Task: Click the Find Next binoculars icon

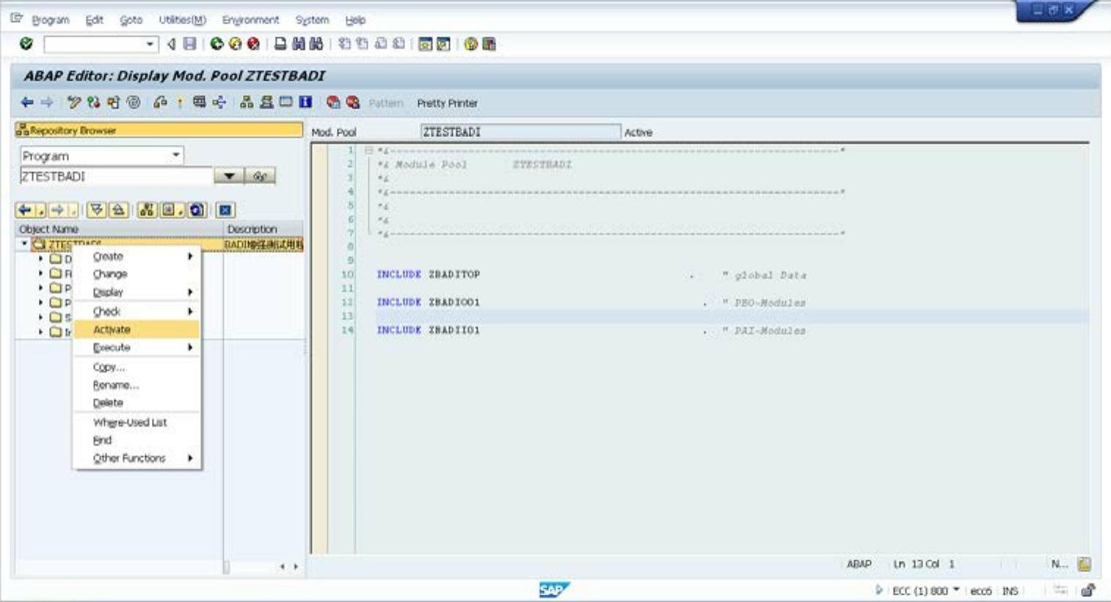Action: click(x=316, y=44)
